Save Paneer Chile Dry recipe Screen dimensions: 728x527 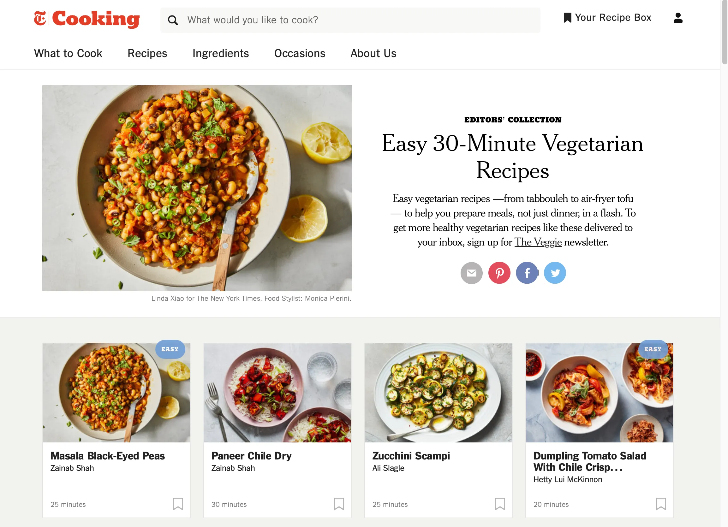pyautogui.click(x=339, y=504)
